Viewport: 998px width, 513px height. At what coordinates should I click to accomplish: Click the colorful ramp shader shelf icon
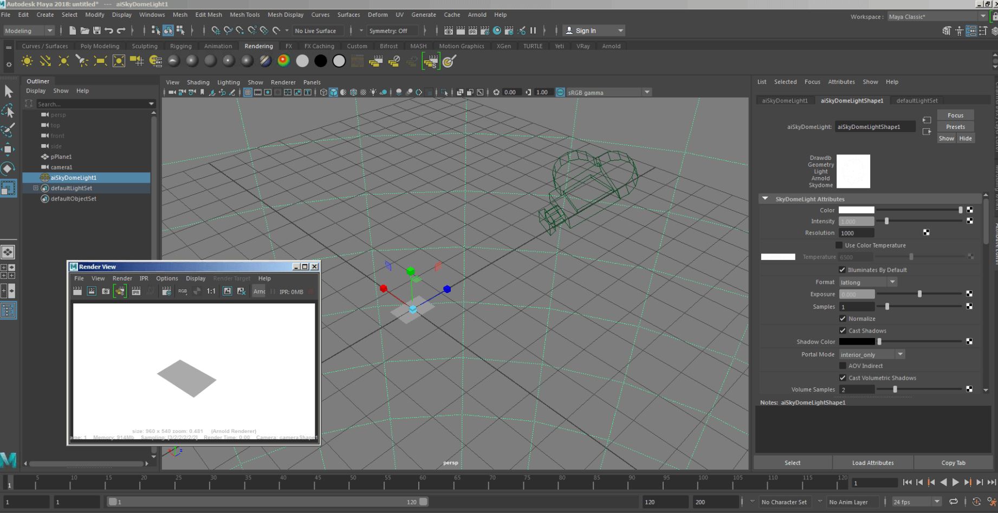point(284,61)
